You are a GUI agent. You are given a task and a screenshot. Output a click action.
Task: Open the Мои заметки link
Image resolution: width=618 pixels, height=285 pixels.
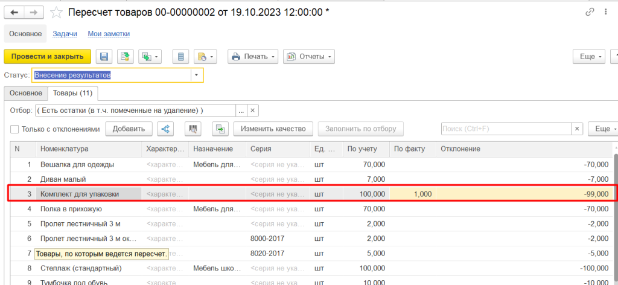(109, 34)
